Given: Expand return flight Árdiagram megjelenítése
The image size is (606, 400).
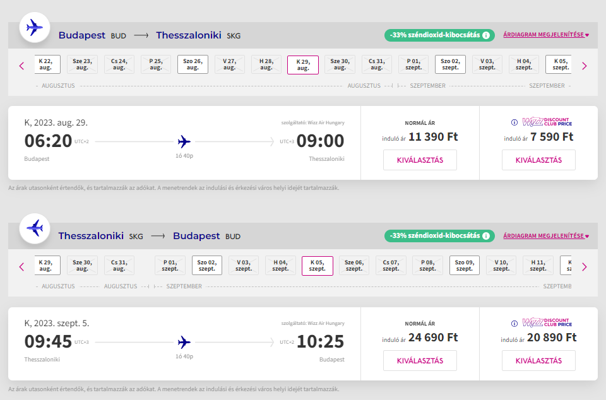Looking at the screenshot, I should click(545, 236).
